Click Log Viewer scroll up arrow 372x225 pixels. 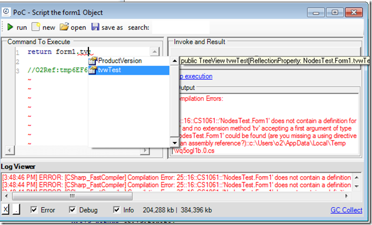[x=356, y=177]
